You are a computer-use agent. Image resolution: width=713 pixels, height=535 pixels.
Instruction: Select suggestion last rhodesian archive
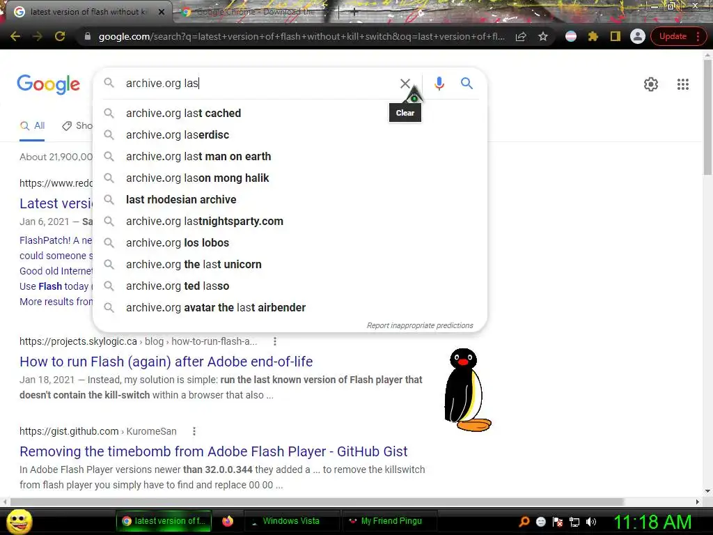(x=290, y=200)
